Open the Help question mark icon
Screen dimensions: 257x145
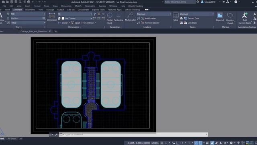point(236,2)
